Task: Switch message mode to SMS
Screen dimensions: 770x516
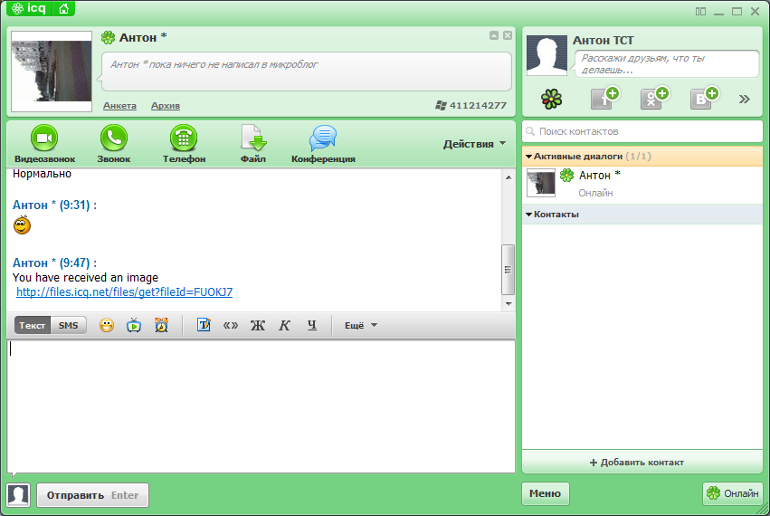Action: pyautogui.click(x=69, y=326)
